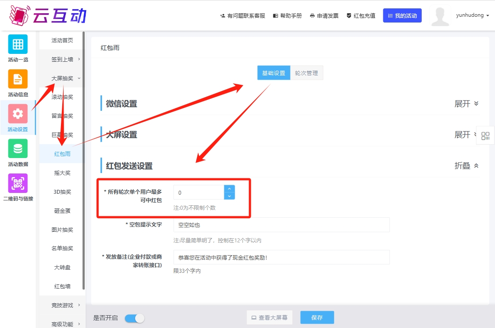Click the 红包充值 shield icon in top bar
495x328 pixels.
click(x=348, y=15)
